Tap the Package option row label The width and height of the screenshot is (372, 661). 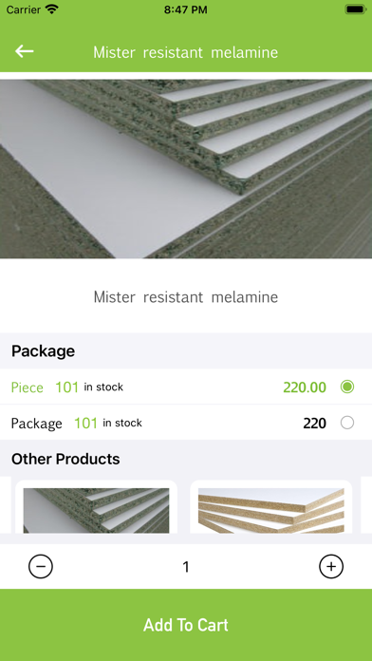(37, 424)
